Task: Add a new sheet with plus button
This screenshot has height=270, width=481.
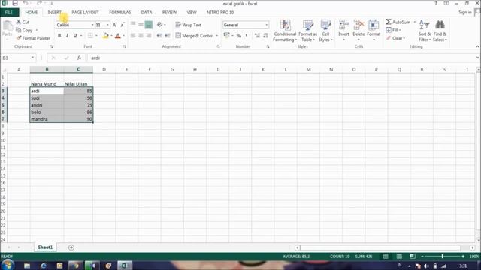Action: 71,247
